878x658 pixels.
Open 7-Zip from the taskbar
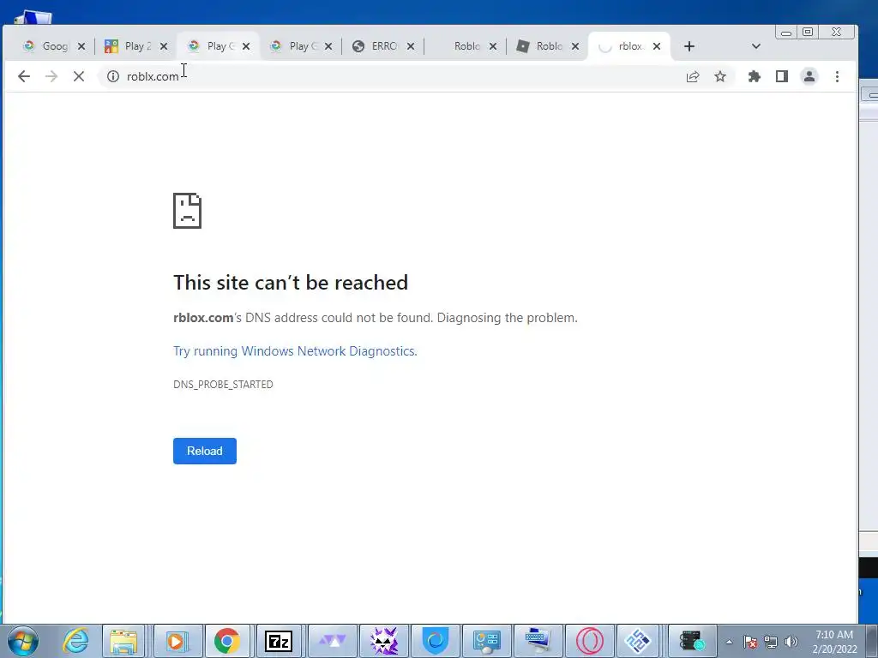point(279,641)
